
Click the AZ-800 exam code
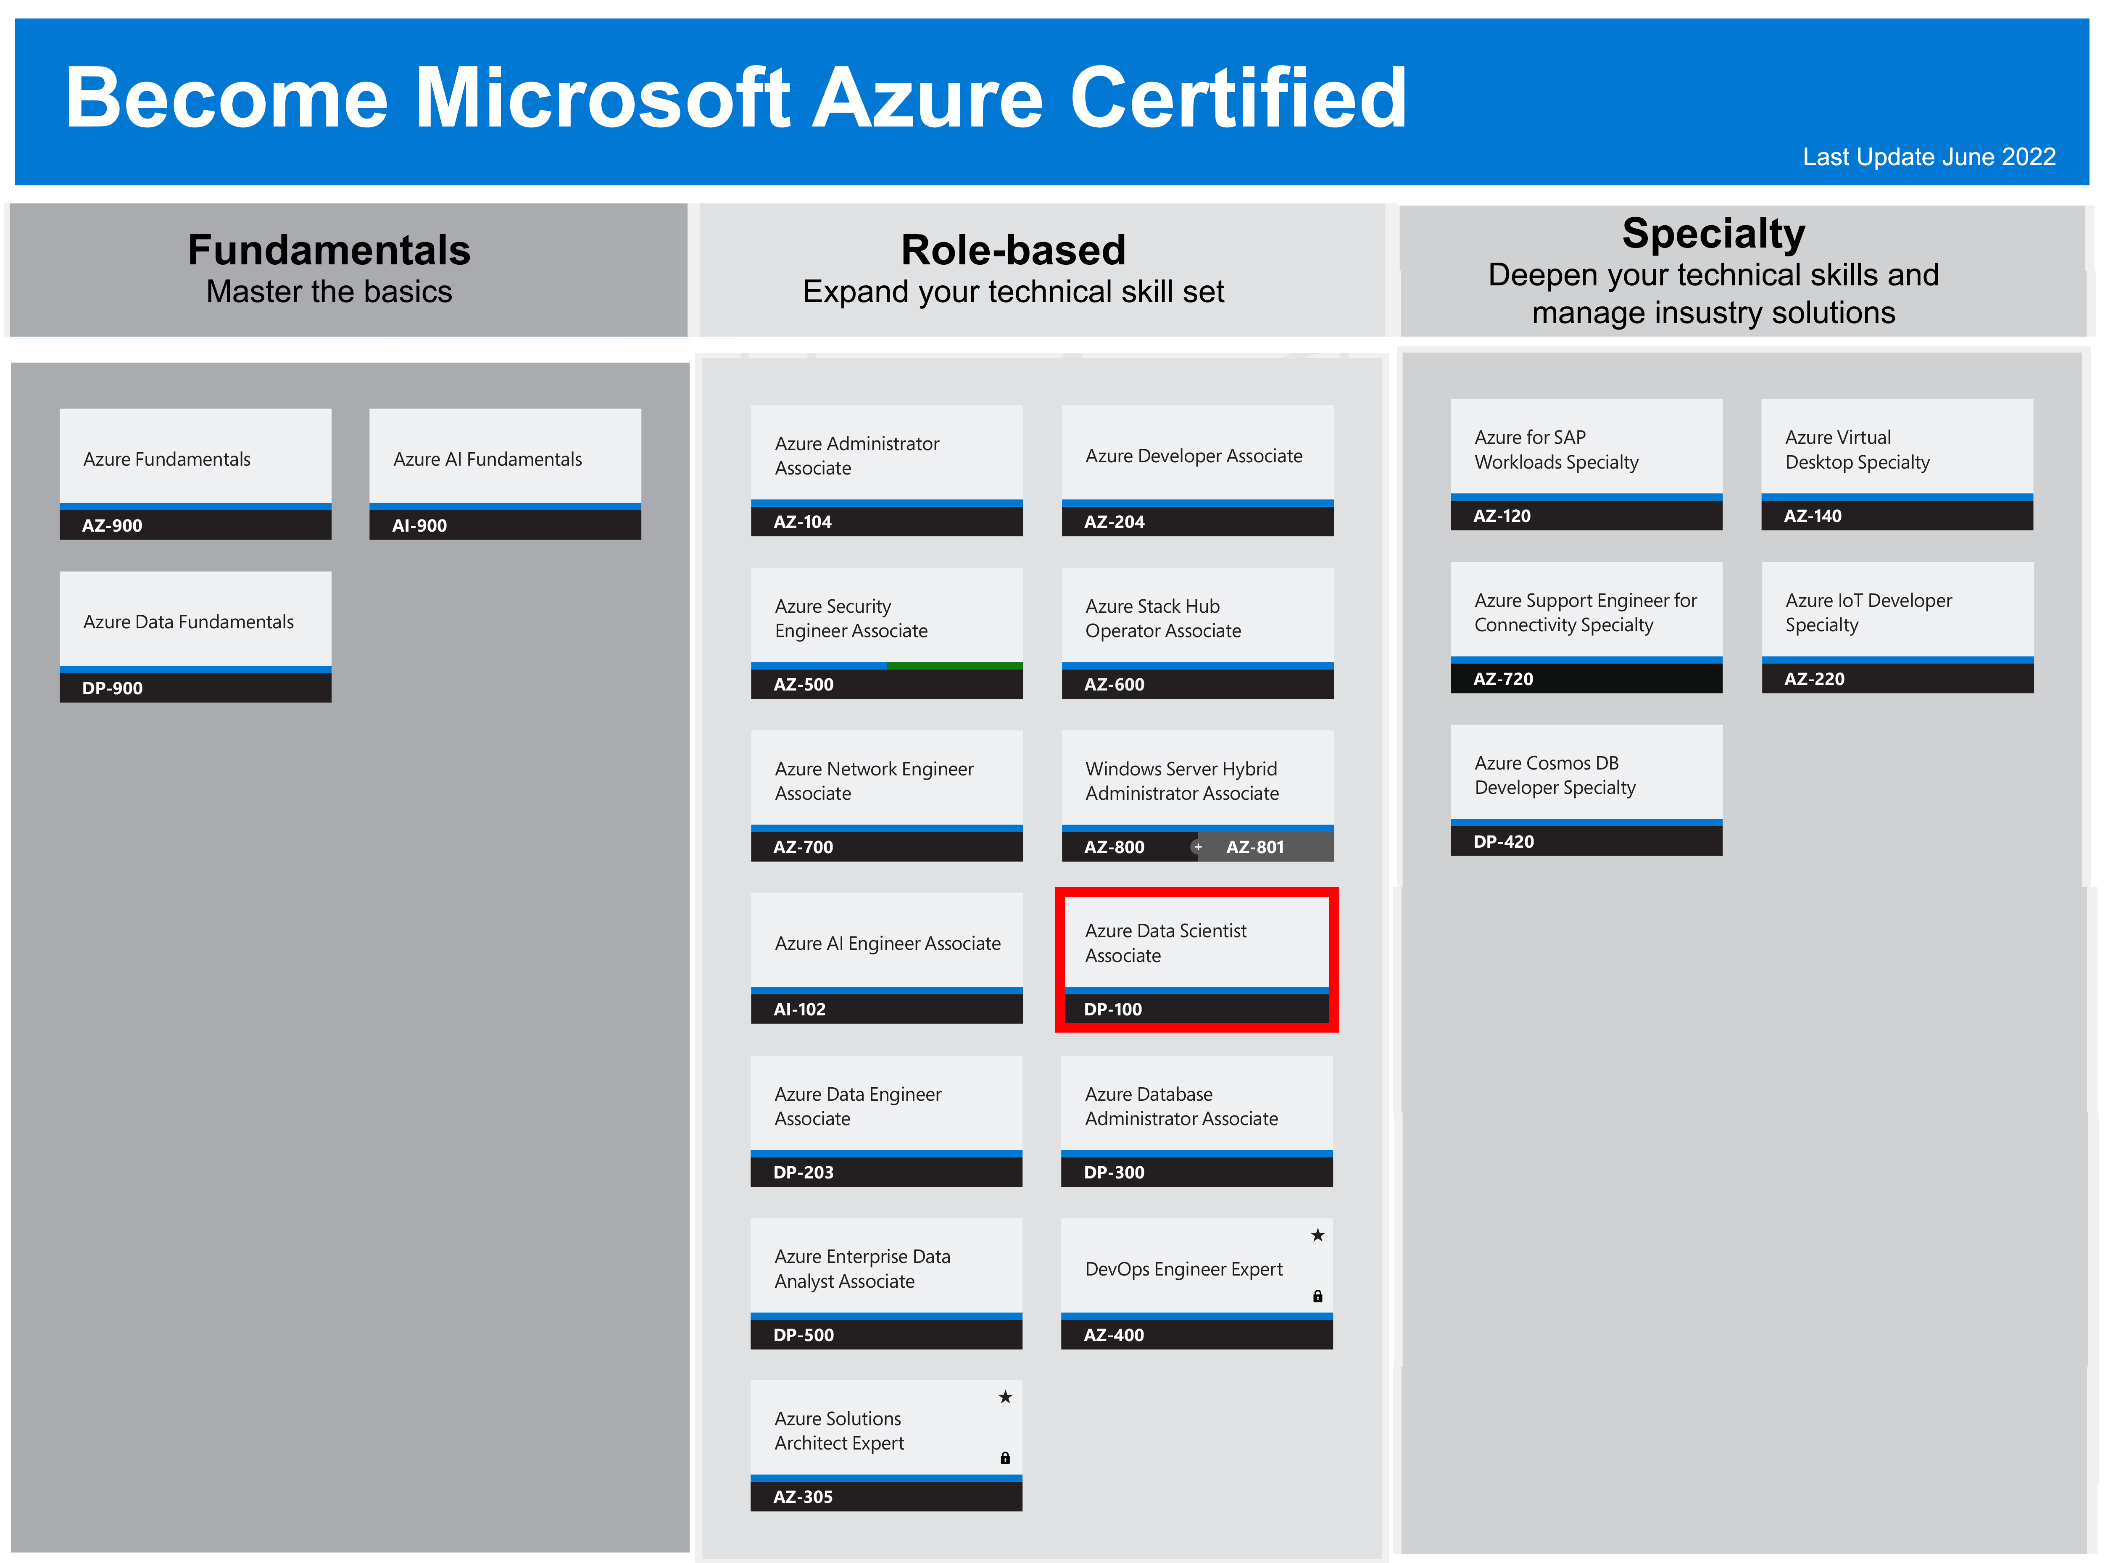tap(1115, 848)
